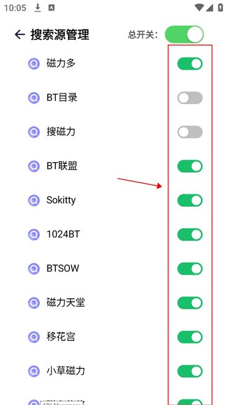The width and height of the screenshot is (227, 405).
Task: Go back using the left arrow
Action: 20,34
